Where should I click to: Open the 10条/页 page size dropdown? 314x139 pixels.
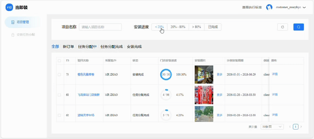[272, 127]
